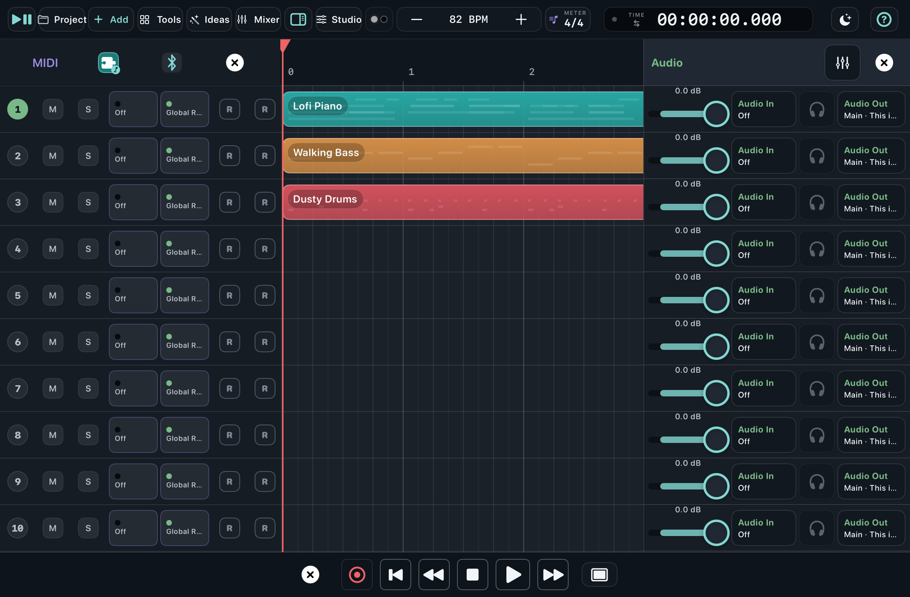
Task: Open the Project menu
Action: pos(62,19)
